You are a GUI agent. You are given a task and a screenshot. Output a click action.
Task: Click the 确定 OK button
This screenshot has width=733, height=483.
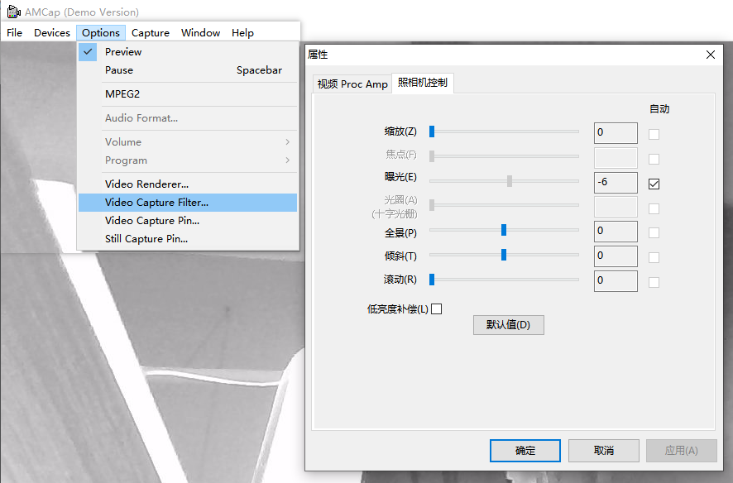coord(525,450)
